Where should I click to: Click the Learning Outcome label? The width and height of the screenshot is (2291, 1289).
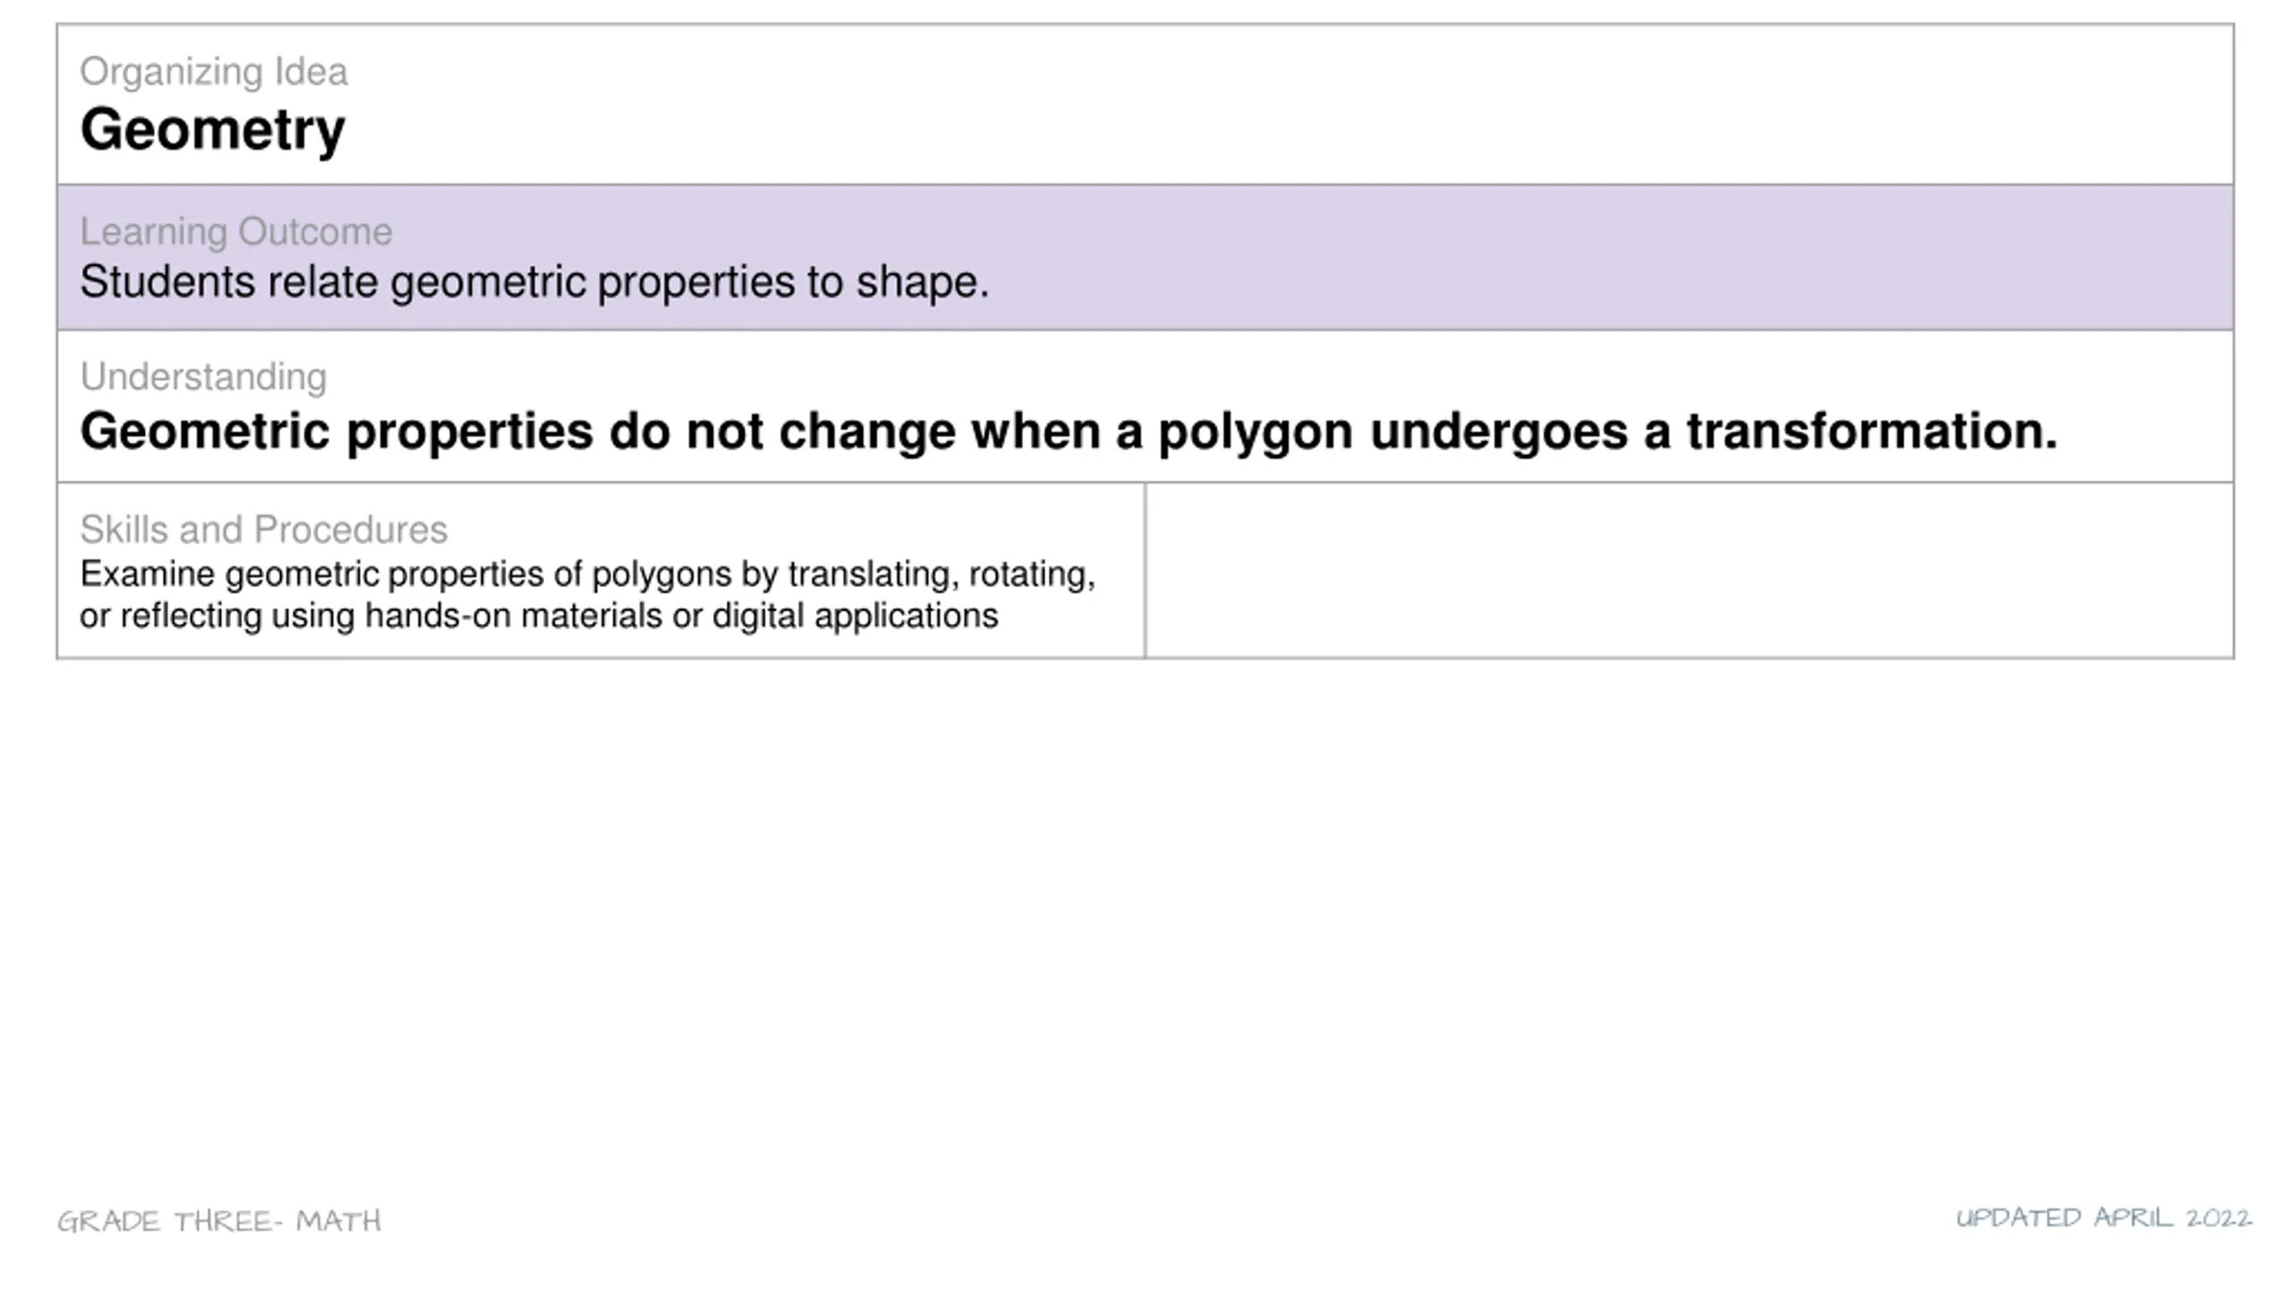pyautogui.click(x=236, y=232)
